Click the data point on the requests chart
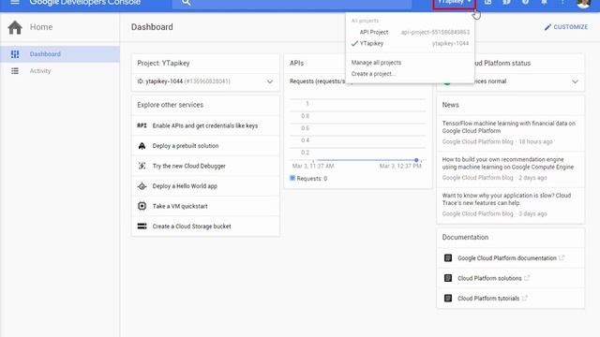 tap(416, 160)
